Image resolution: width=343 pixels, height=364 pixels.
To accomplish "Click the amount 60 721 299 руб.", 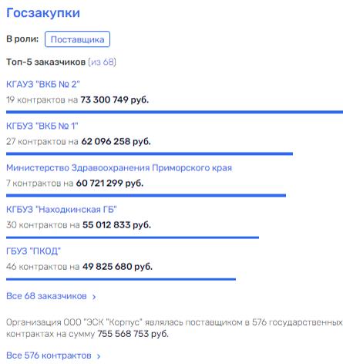I will [x=109, y=183].
